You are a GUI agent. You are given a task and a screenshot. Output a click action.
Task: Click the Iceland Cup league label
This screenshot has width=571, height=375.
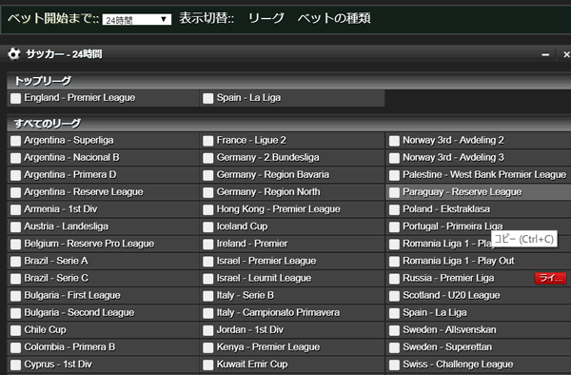point(242,227)
